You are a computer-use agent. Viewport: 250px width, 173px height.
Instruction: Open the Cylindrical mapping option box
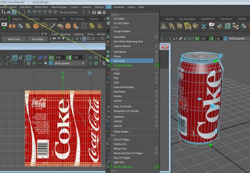point(156,52)
